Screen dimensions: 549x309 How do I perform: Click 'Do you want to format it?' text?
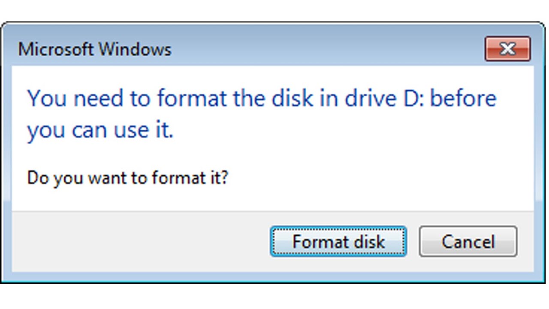coord(127,177)
